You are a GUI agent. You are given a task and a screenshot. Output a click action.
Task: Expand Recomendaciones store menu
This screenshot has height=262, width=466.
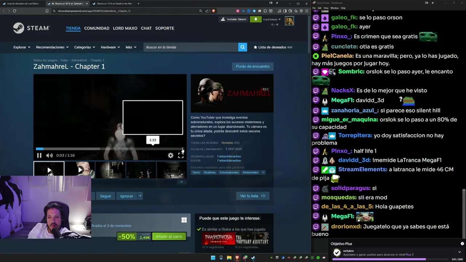(52, 47)
